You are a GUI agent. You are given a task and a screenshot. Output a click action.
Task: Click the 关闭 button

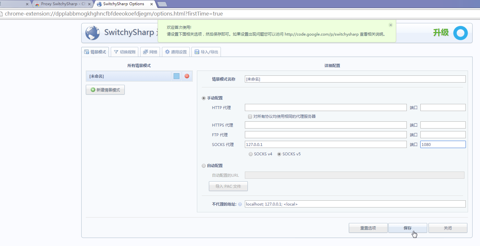point(448,228)
